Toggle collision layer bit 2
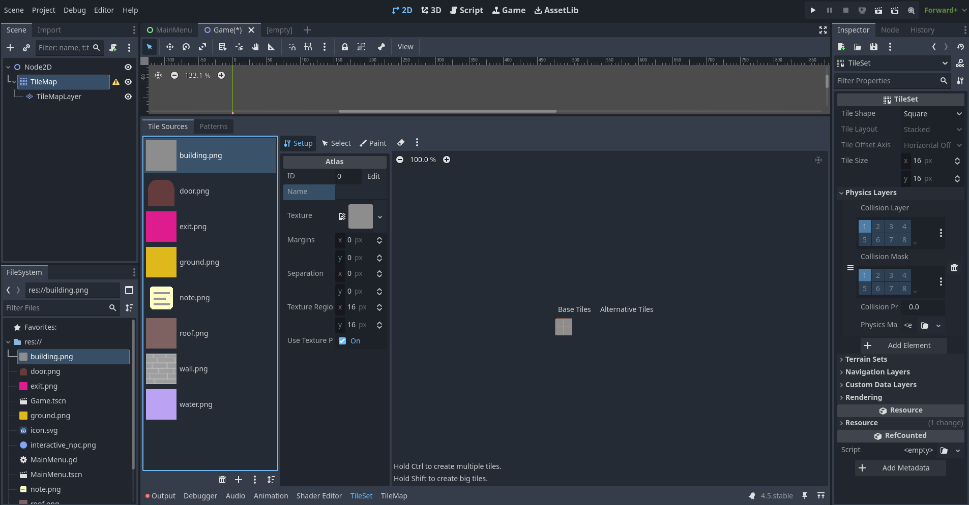969x505 pixels. pos(877,227)
